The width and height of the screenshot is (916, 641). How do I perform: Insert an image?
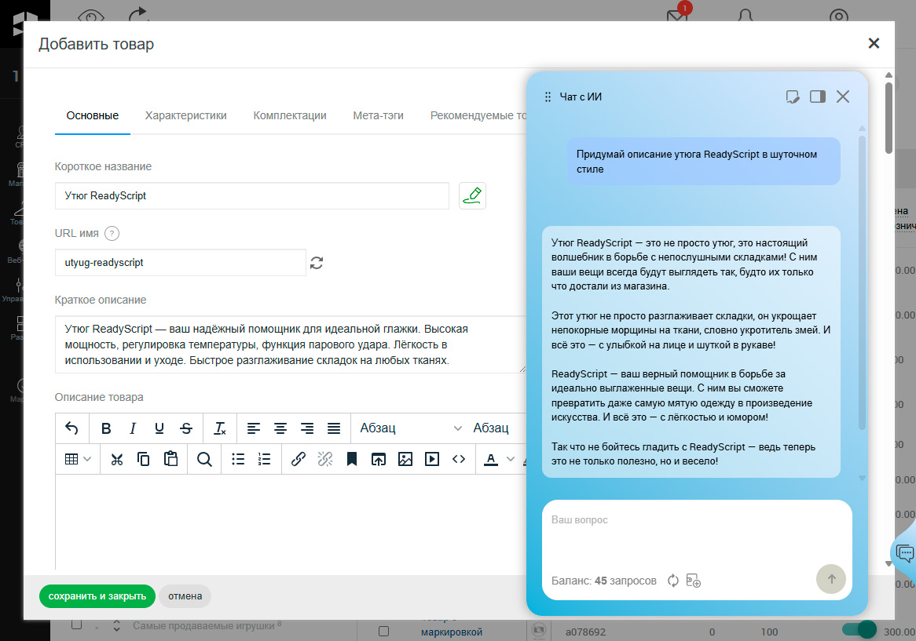(405, 459)
